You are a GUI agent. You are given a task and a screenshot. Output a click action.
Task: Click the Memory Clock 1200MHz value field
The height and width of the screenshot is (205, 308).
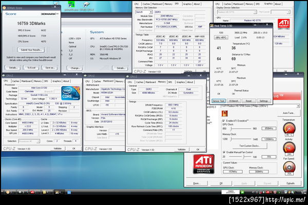pos(268,139)
